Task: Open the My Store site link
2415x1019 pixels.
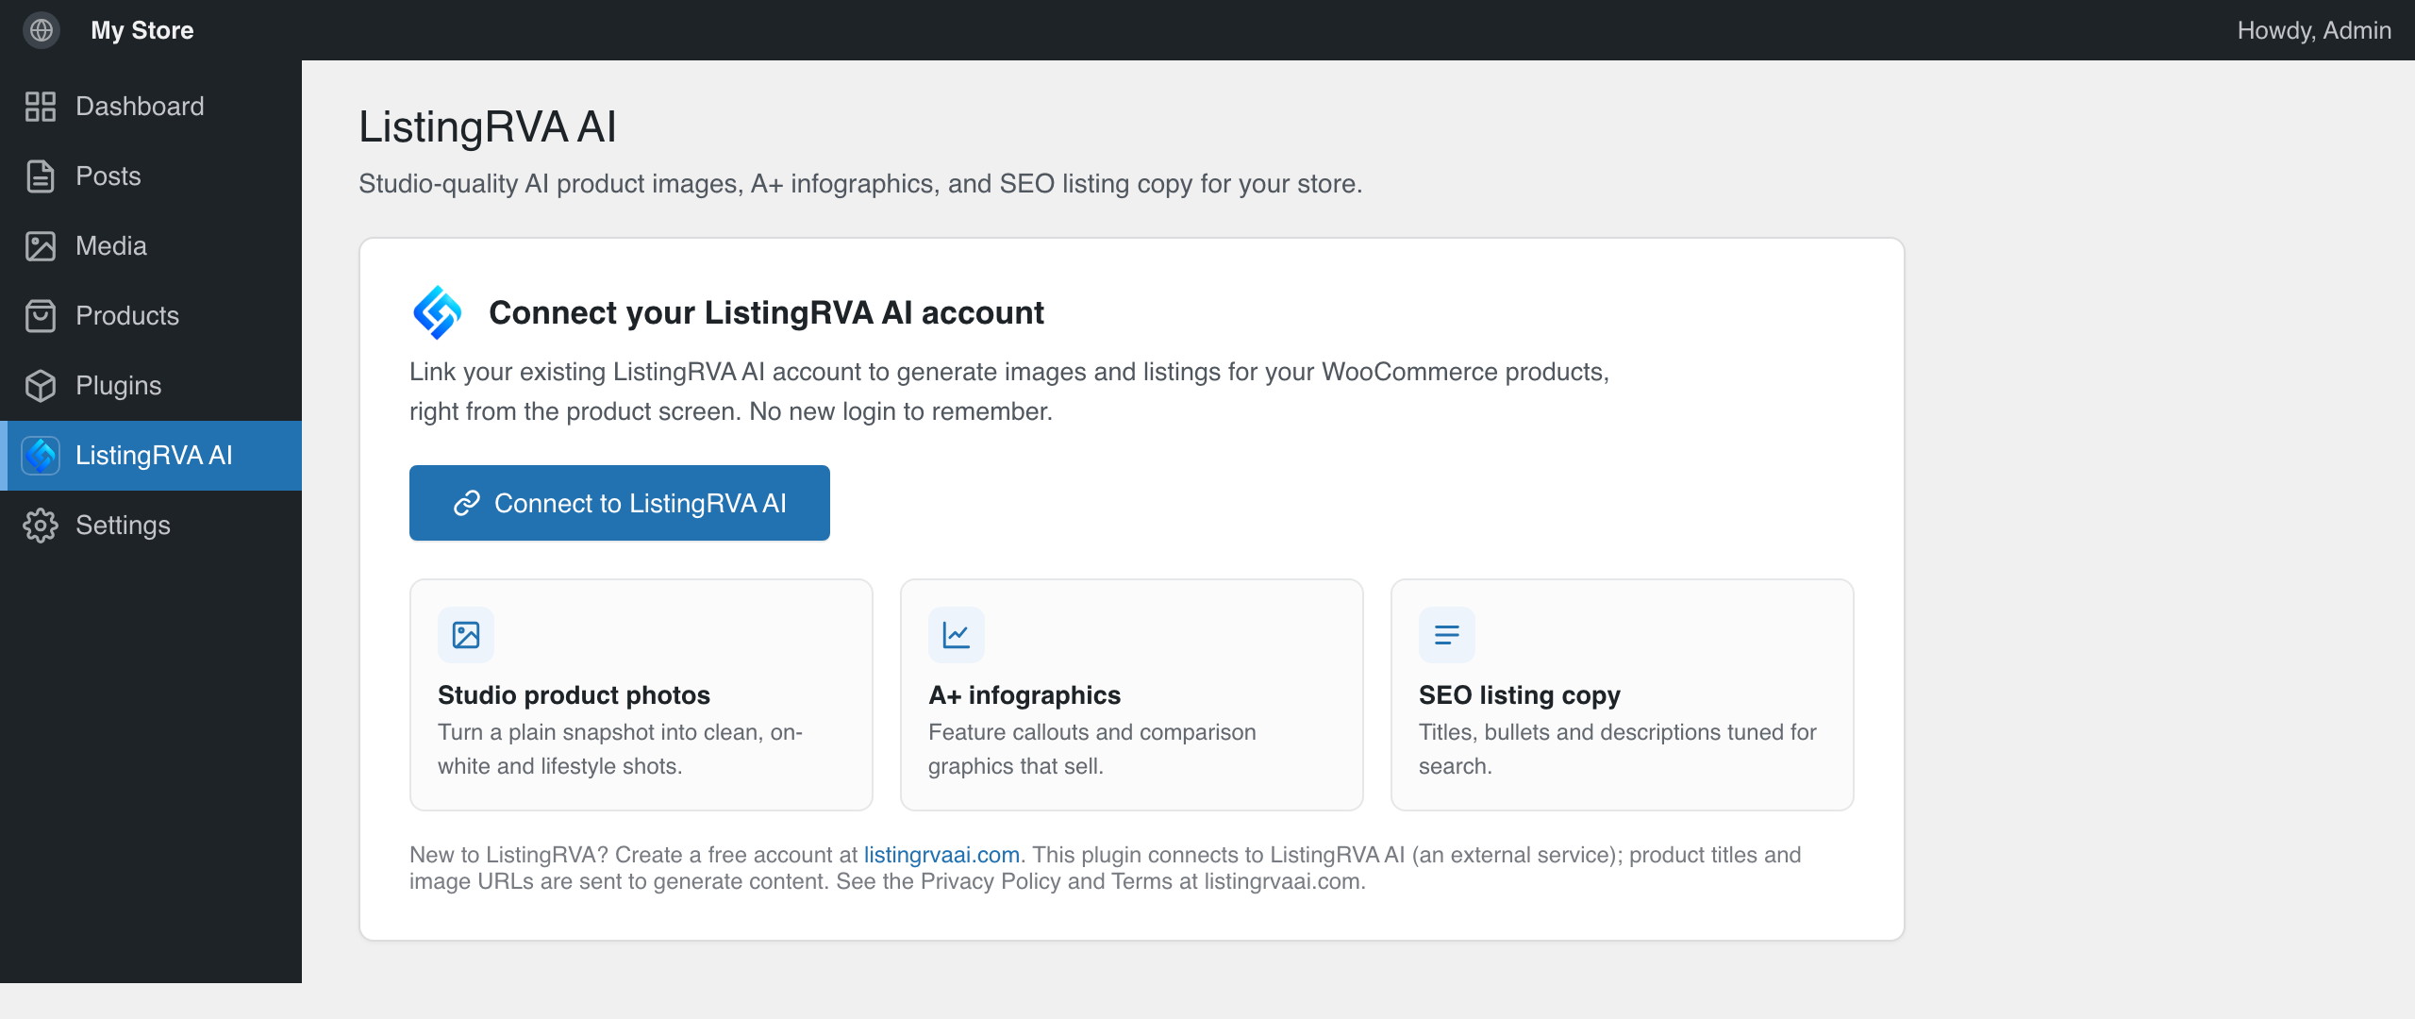Action: pyautogui.click(x=142, y=30)
